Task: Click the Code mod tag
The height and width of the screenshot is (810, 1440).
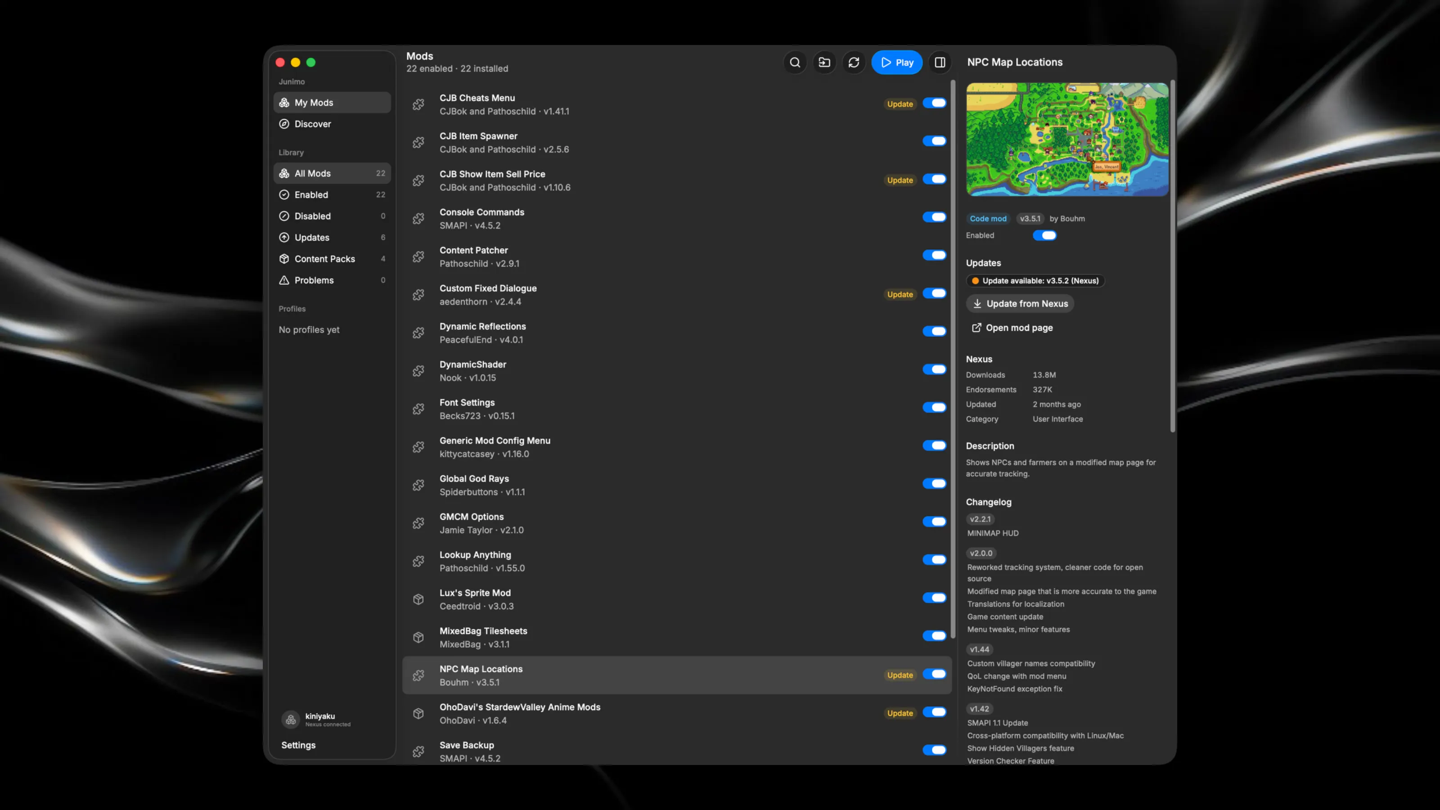Action: 988,219
